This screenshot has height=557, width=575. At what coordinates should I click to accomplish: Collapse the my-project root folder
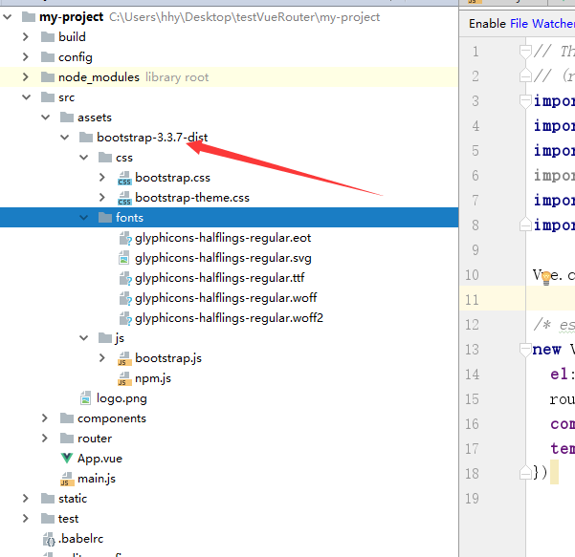(x=8, y=17)
